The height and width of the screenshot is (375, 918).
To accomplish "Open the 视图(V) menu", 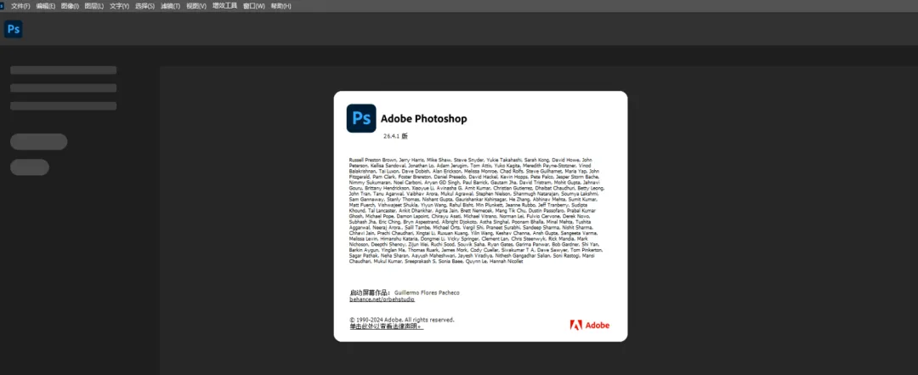I will [196, 6].
